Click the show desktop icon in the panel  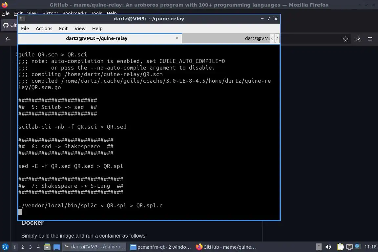pos(57,247)
